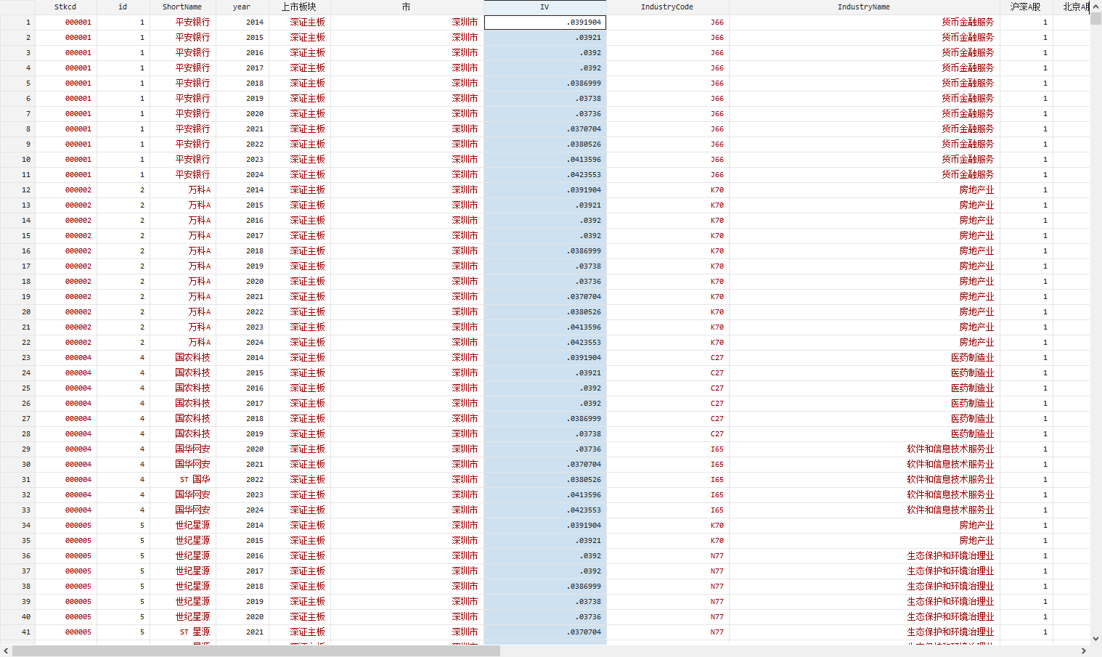Click the year cell in row 11
Image resolution: width=1102 pixels, height=657 pixels.
pos(242,175)
